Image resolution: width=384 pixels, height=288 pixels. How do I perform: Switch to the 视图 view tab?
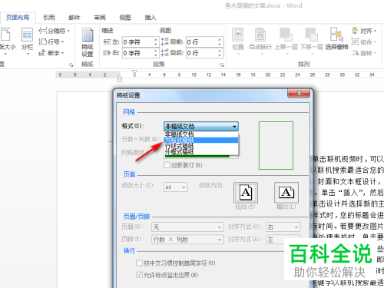tap(125, 18)
